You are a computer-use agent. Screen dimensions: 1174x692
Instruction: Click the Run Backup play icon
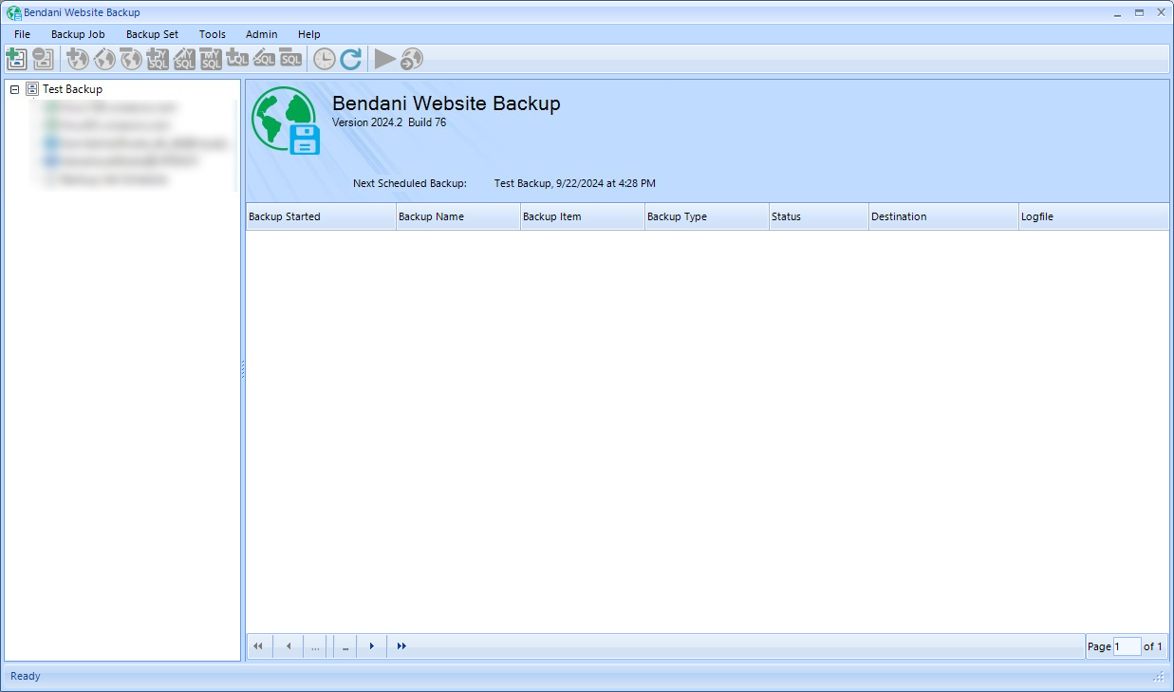[384, 59]
